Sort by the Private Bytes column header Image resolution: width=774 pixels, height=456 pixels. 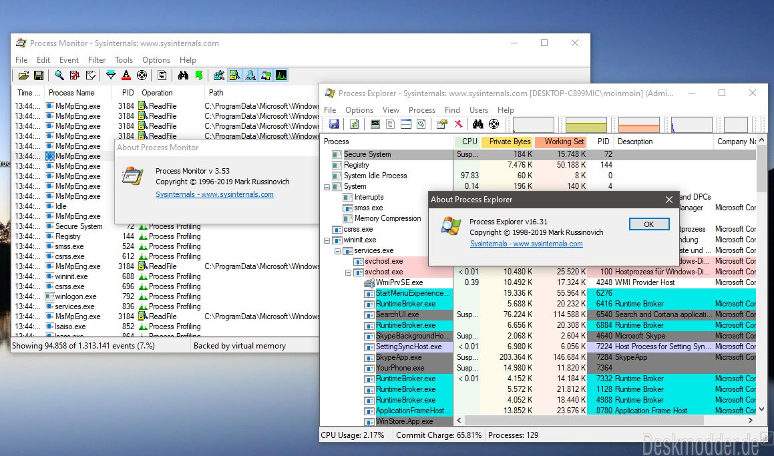pyautogui.click(x=506, y=142)
